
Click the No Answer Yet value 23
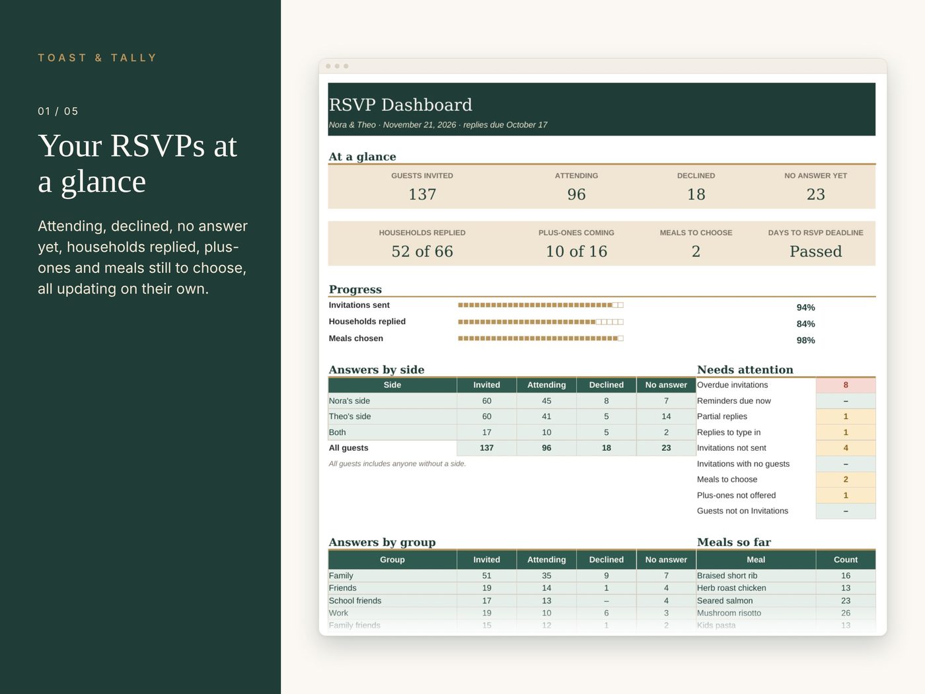[x=815, y=194]
